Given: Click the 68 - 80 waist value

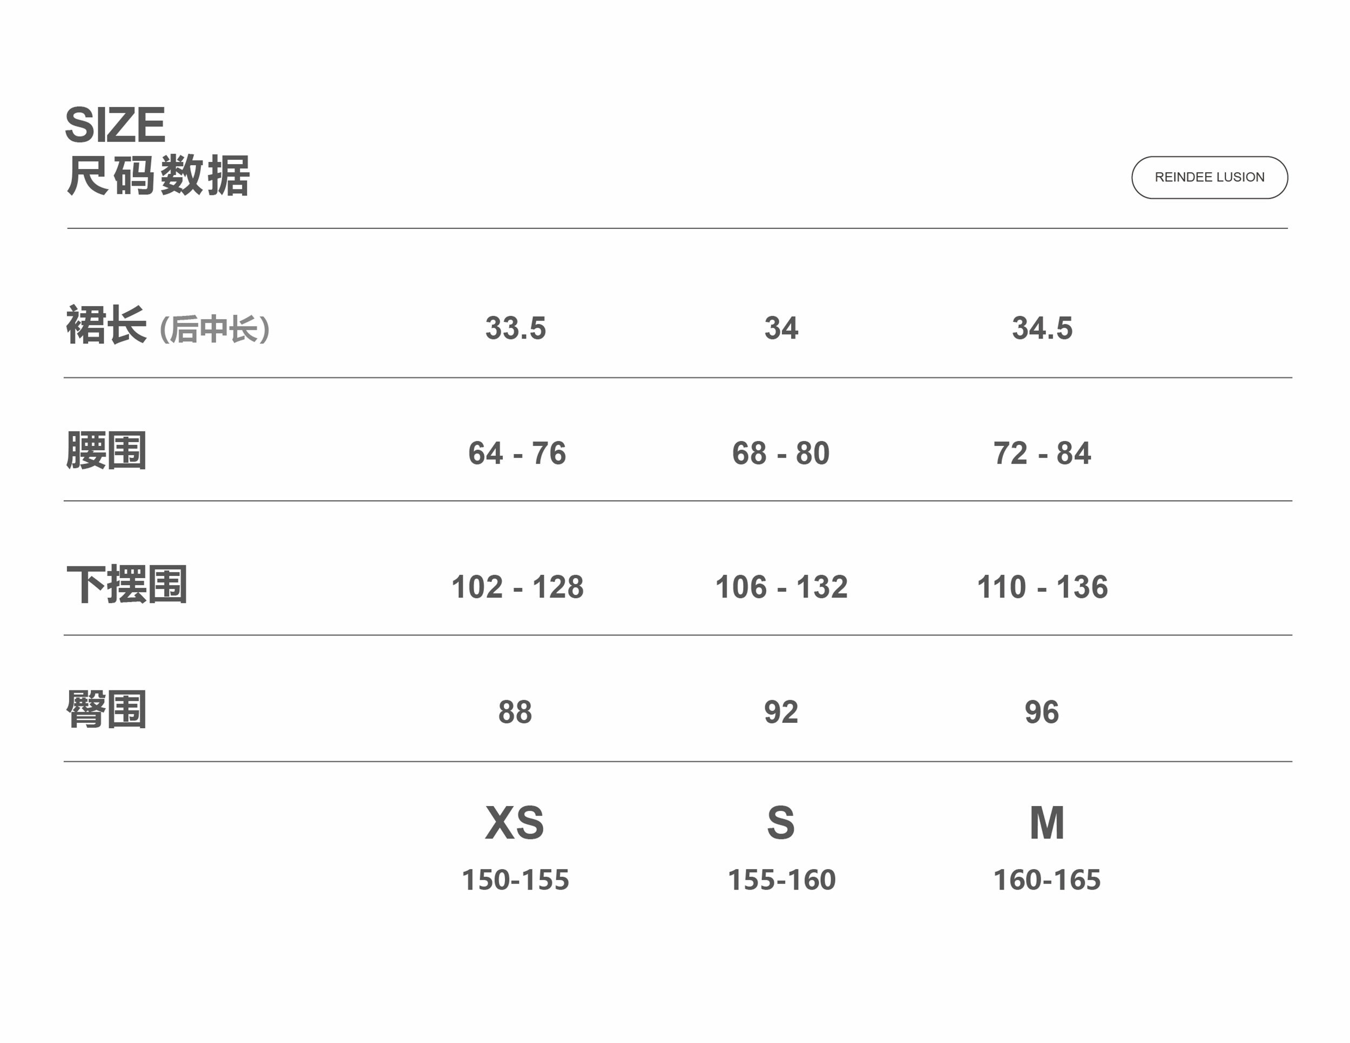Looking at the screenshot, I should (x=781, y=453).
